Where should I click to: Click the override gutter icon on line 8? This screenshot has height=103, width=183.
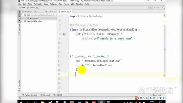[64, 34]
